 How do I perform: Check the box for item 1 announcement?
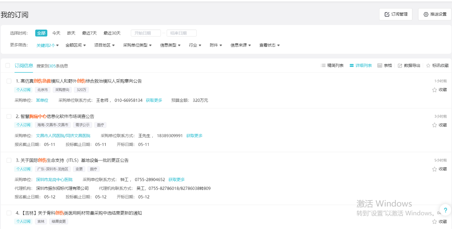[x=9, y=81]
